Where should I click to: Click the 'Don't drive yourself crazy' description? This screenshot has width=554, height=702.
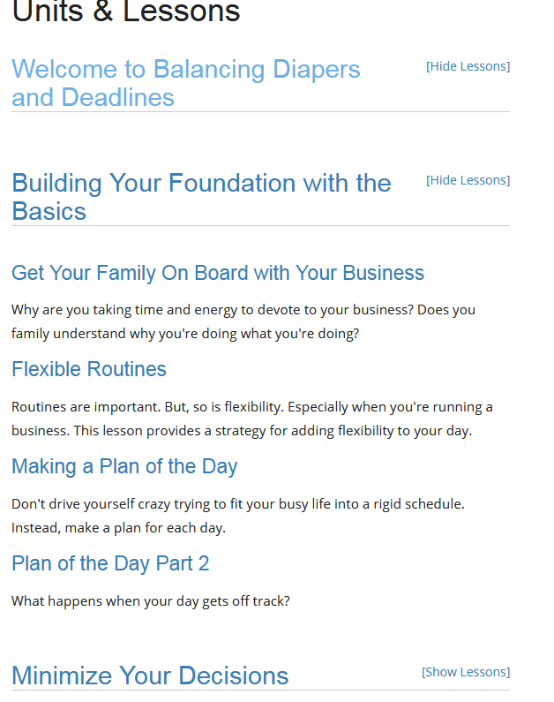click(x=238, y=503)
